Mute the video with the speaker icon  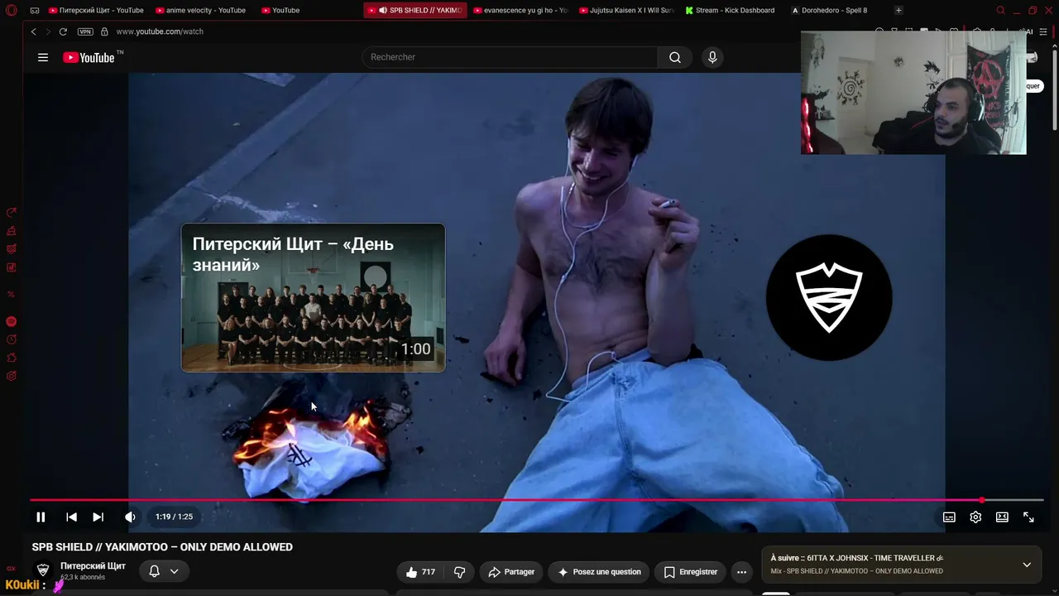pos(130,517)
